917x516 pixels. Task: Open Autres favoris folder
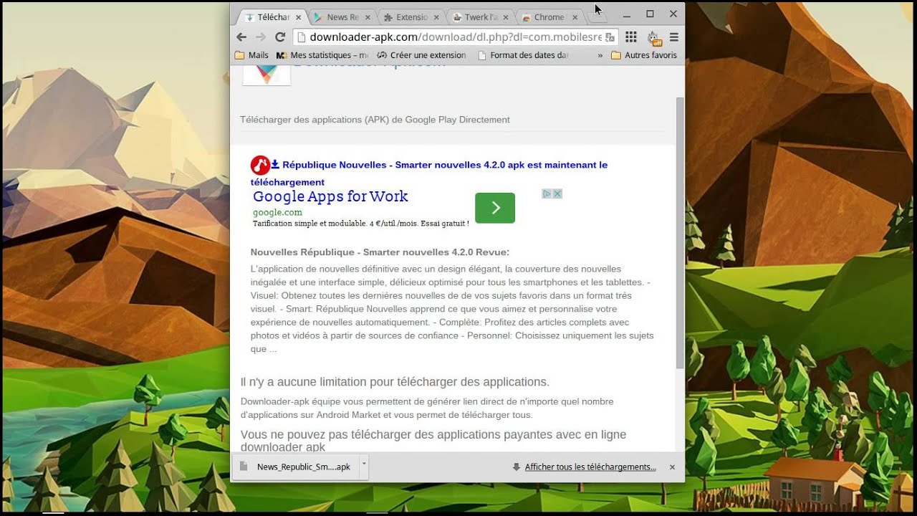644,55
